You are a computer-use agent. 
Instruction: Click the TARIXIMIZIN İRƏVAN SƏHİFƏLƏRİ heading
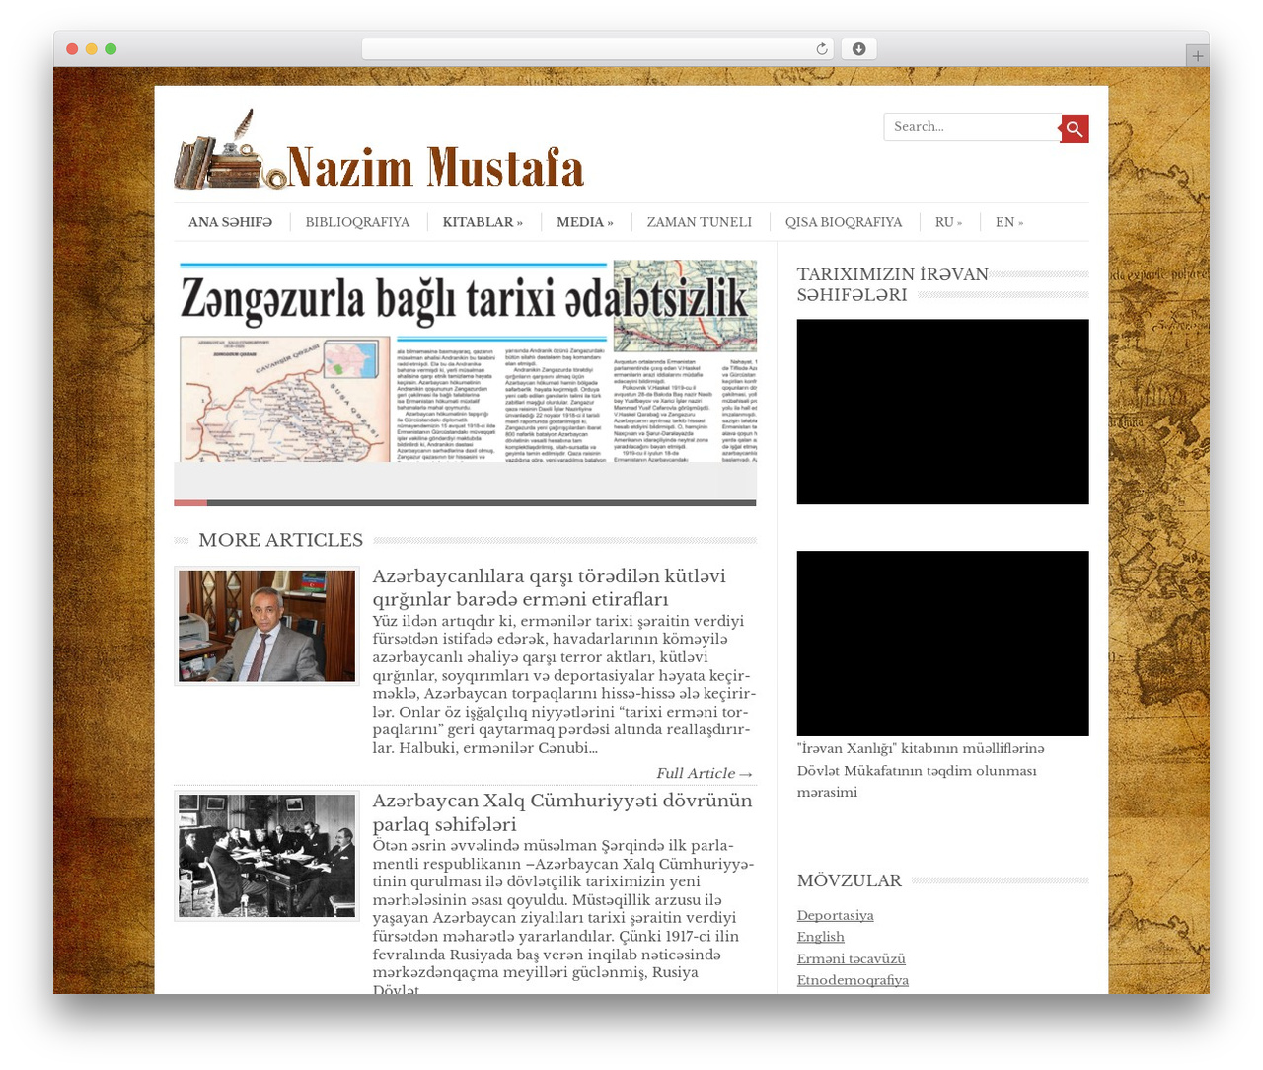[893, 284]
